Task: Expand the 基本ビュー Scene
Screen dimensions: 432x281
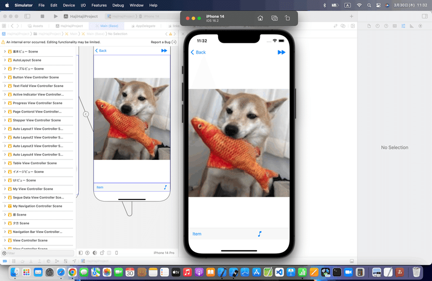Action: pos(5,51)
